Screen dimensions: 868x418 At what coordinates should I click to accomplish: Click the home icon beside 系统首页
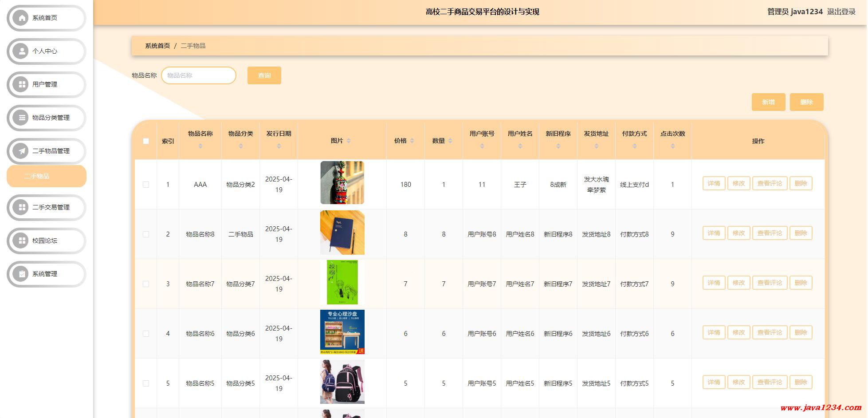21,18
